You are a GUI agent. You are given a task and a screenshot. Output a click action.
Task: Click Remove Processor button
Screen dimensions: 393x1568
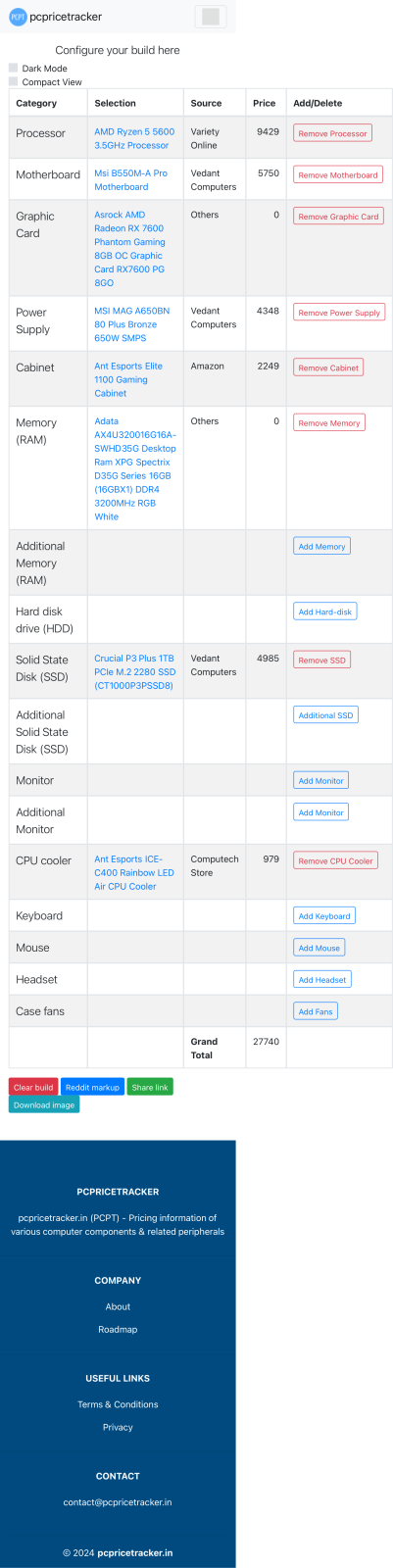point(332,133)
